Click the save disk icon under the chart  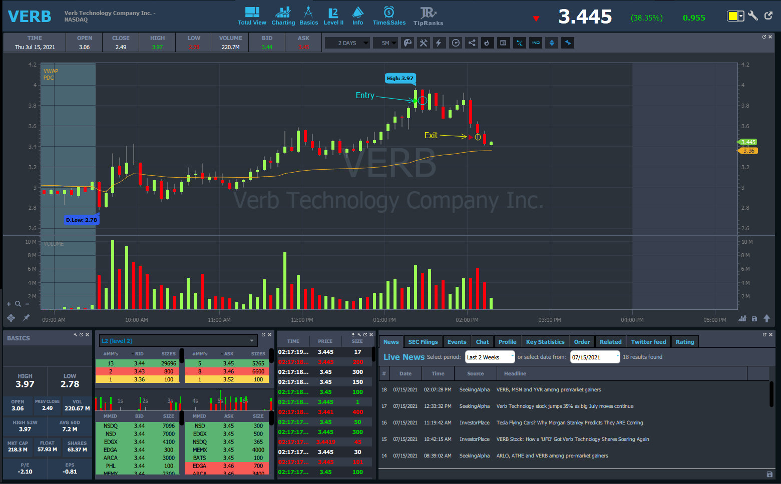point(754,319)
